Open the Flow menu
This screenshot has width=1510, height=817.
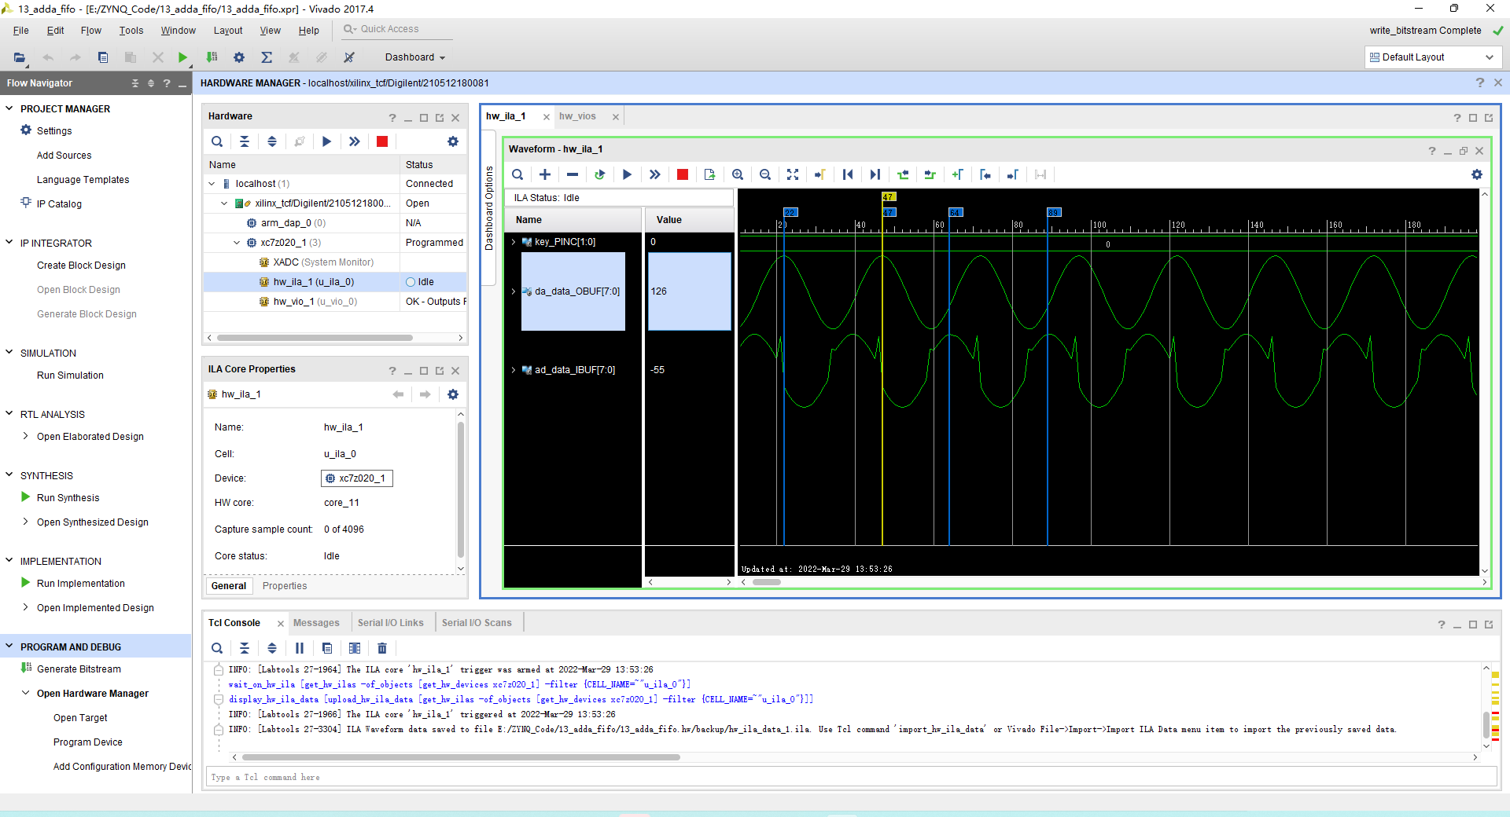click(x=91, y=31)
